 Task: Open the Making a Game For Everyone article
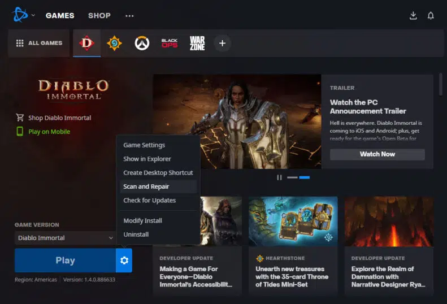click(x=196, y=277)
